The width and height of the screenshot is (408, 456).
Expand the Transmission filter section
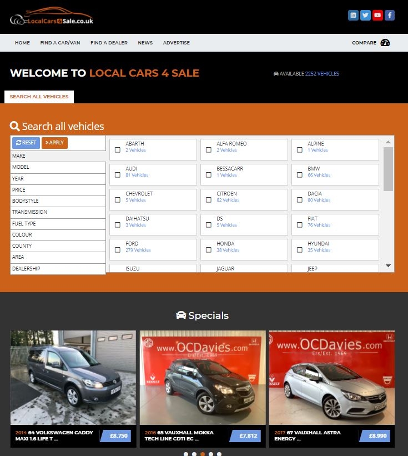coord(58,212)
